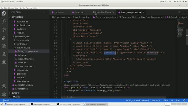Change indentation via Spaces: 2
The width and height of the screenshot is (188, 106).
156,100
